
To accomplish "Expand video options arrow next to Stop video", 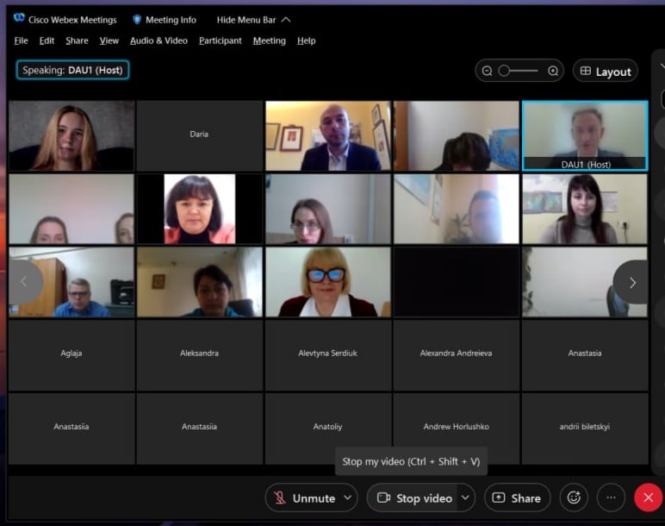I will 466,498.
